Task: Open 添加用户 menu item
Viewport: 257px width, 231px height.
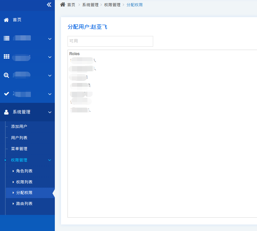Action: [x=19, y=126]
